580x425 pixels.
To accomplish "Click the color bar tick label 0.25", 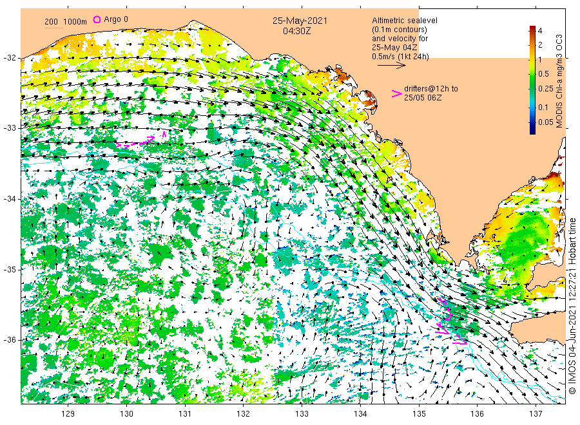I will [545, 89].
